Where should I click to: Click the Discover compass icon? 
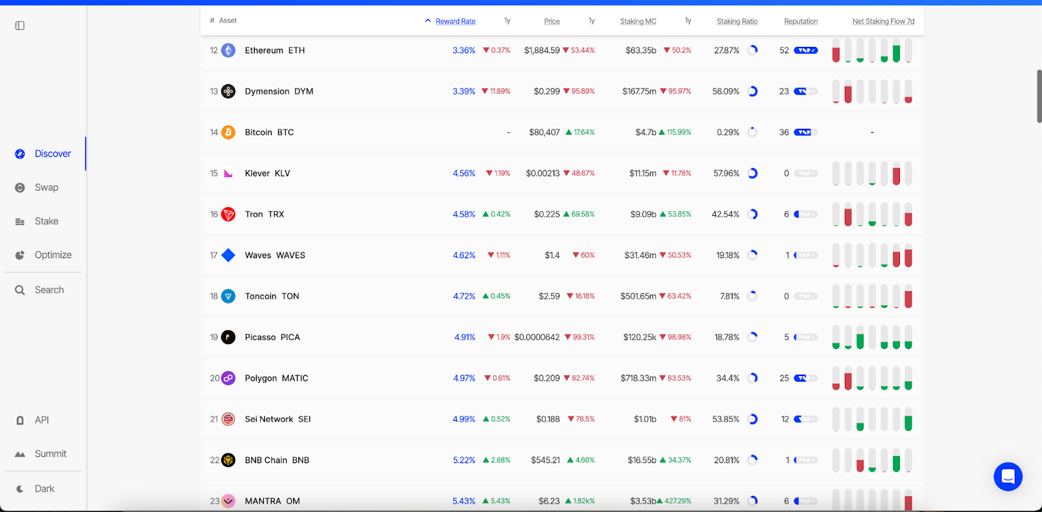[x=20, y=154]
